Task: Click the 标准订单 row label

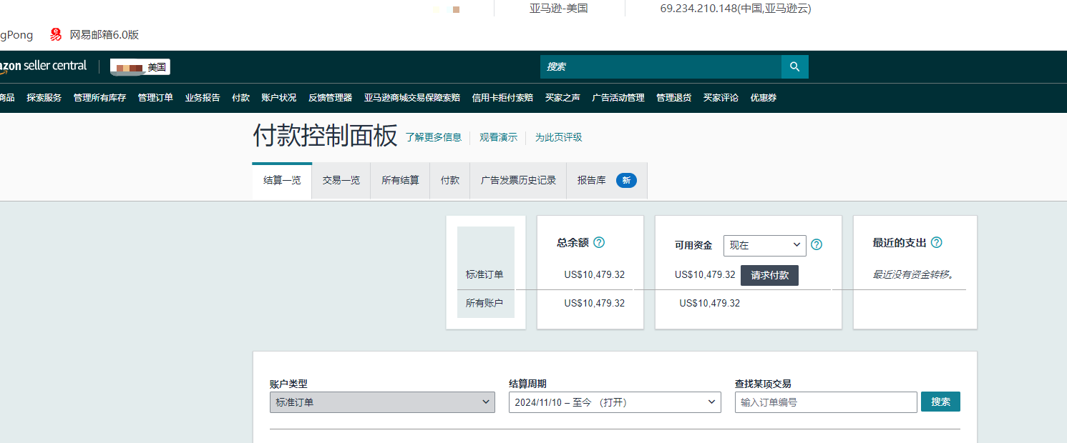Action: pos(484,274)
